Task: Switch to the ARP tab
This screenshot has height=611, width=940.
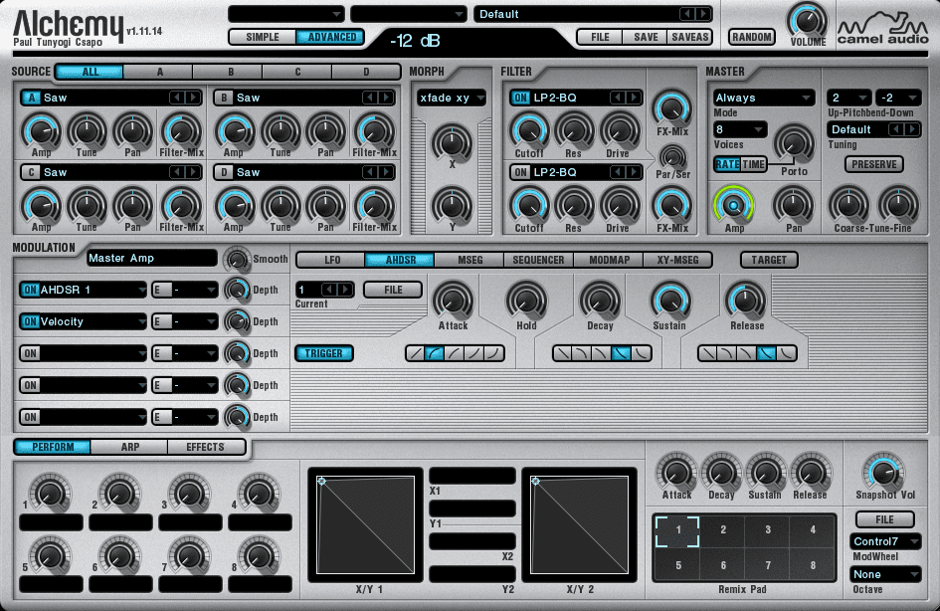Action: [x=129, y=447]
